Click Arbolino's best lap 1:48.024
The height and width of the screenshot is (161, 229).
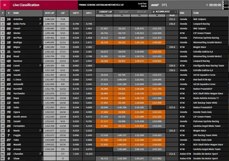[50, 19]
